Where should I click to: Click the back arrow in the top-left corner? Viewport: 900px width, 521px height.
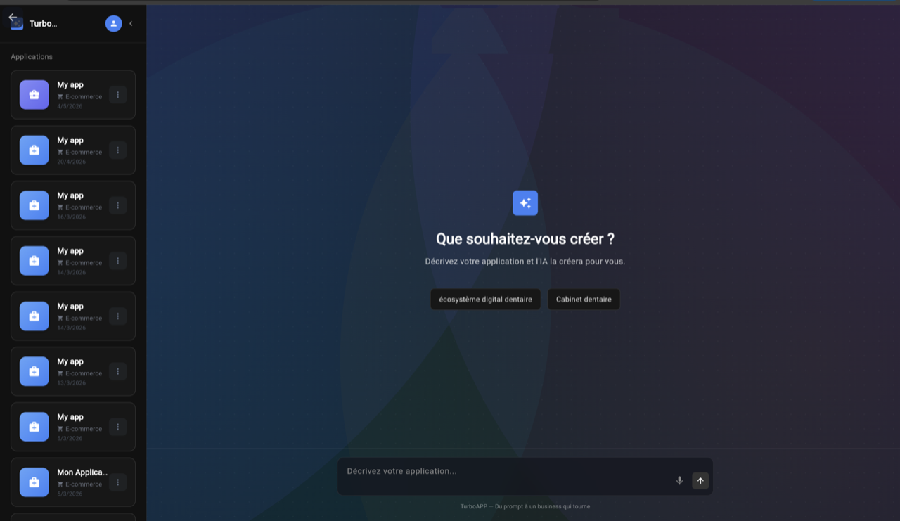pos(13,17)
